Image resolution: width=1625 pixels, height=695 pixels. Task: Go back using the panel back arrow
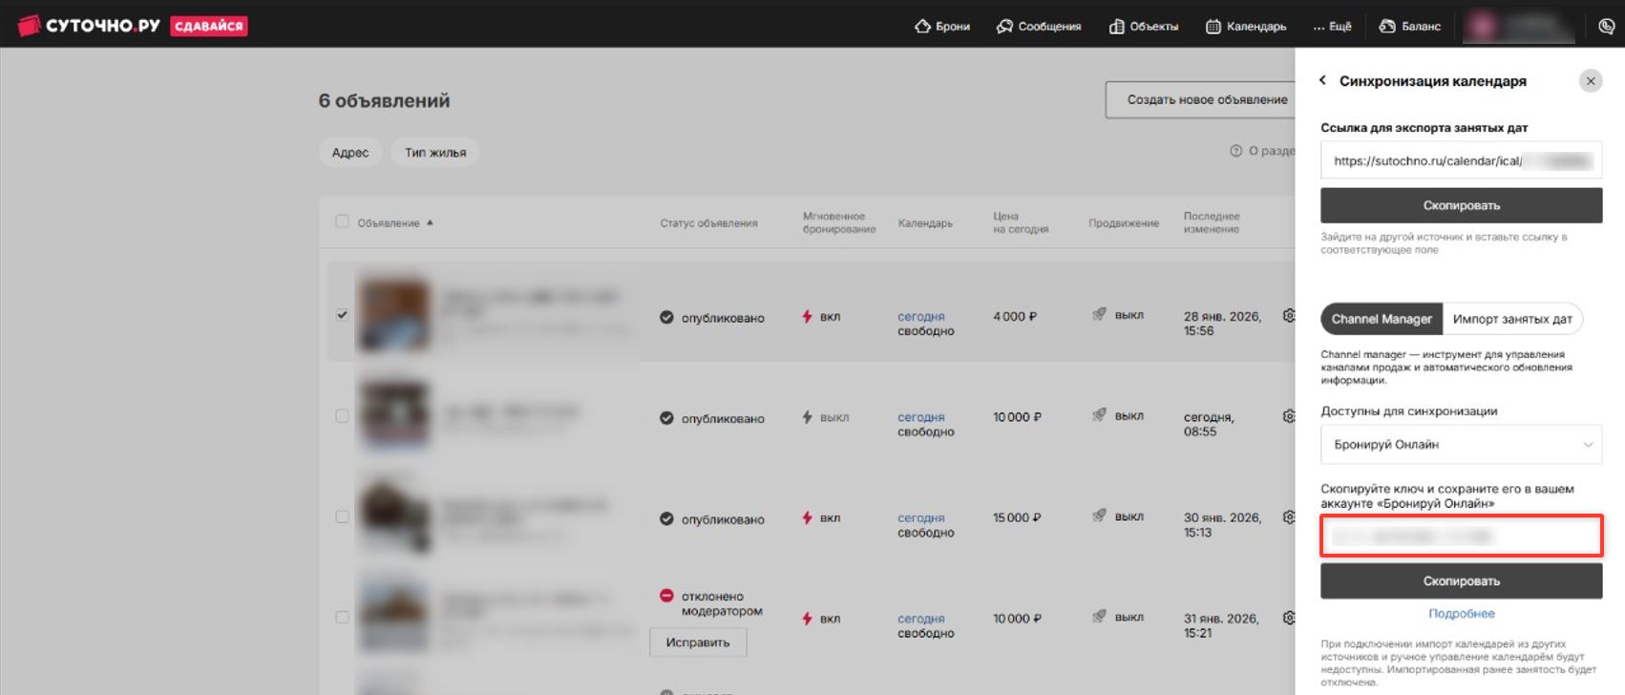[1322, 80]
